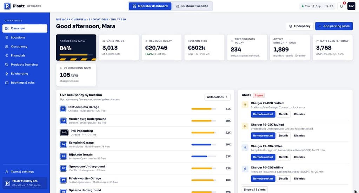Viewport: 359px width, 193px height.
Task: Open the Plaatz Mobility B.V. account switcher
Action: [25, 183]
